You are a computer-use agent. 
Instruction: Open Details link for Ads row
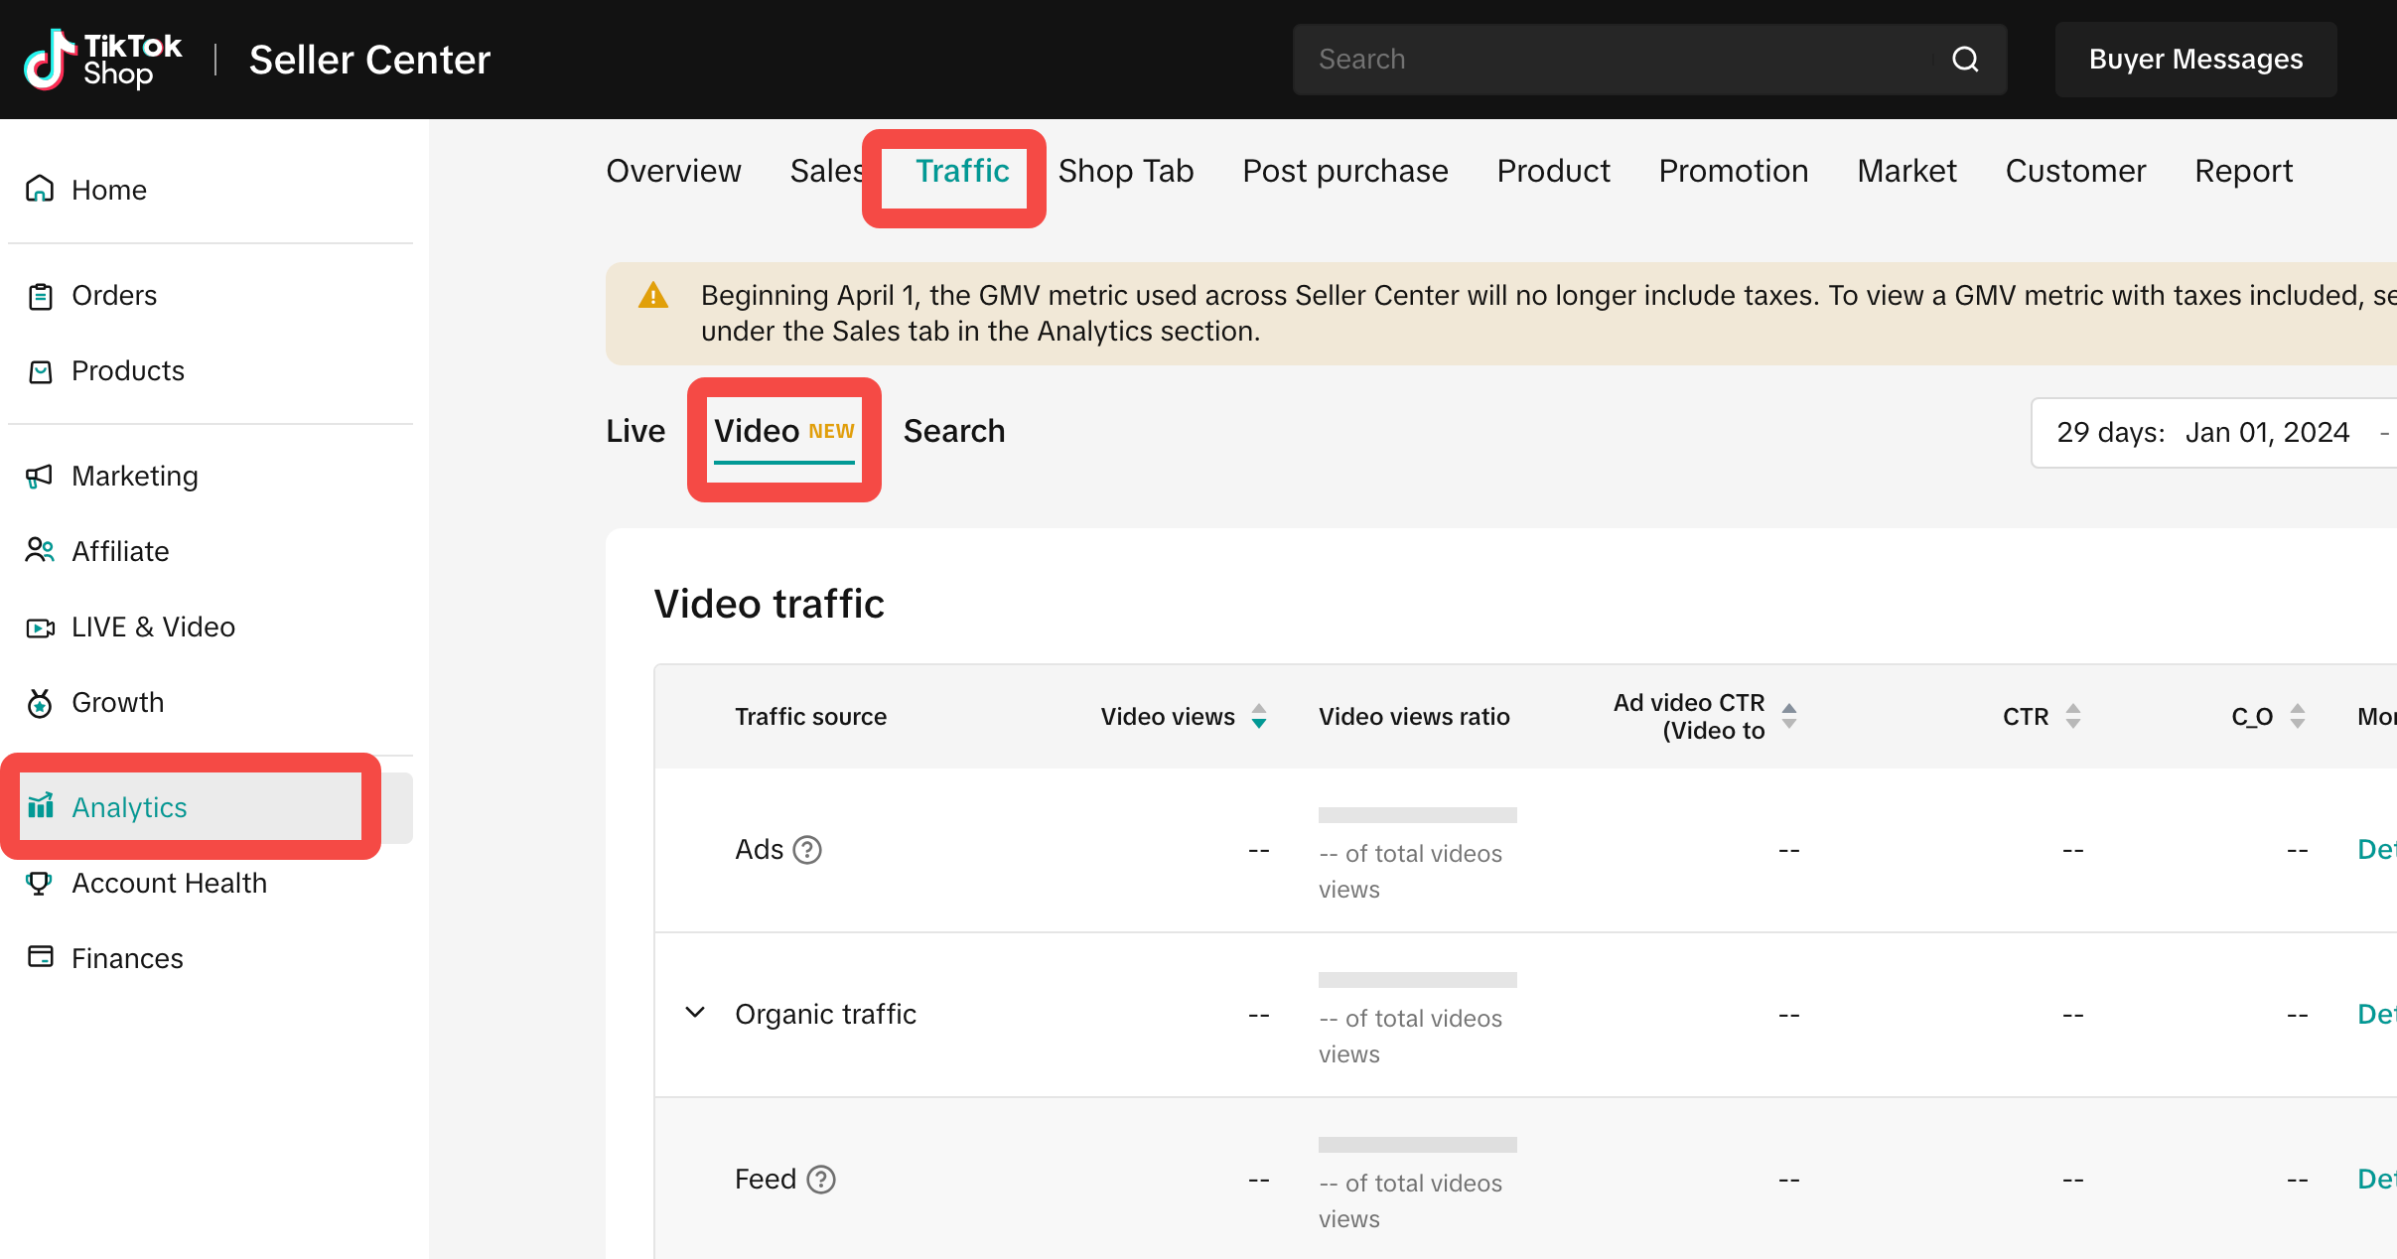pos(2376,850)
